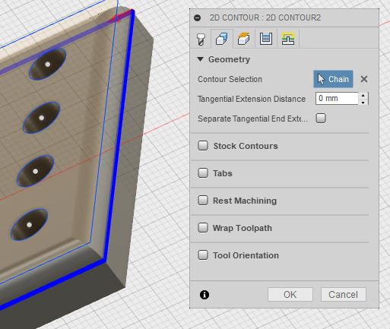The width and height of the screenshot is (390, 329).
Task: Switch to the Geometry tab icon
Action: point(222,39)
